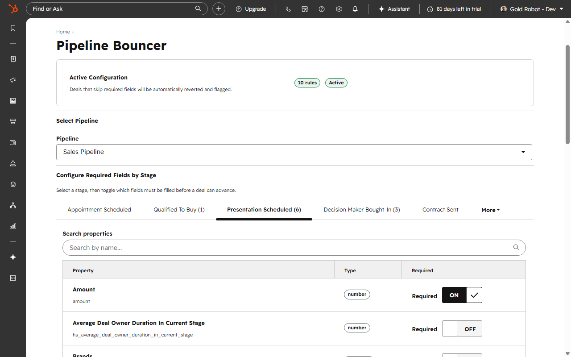
Task: Click the hs_average_deal_owner_duration_in_current_stage internal name
Action: pos(132,335)
